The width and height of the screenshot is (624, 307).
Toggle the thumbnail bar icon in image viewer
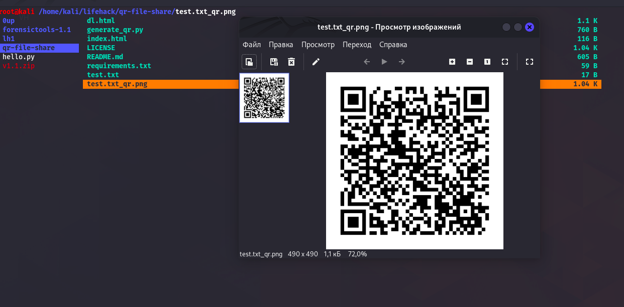tap(249, 62)
